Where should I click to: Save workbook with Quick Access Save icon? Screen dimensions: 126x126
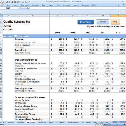[x=6, y=2]
